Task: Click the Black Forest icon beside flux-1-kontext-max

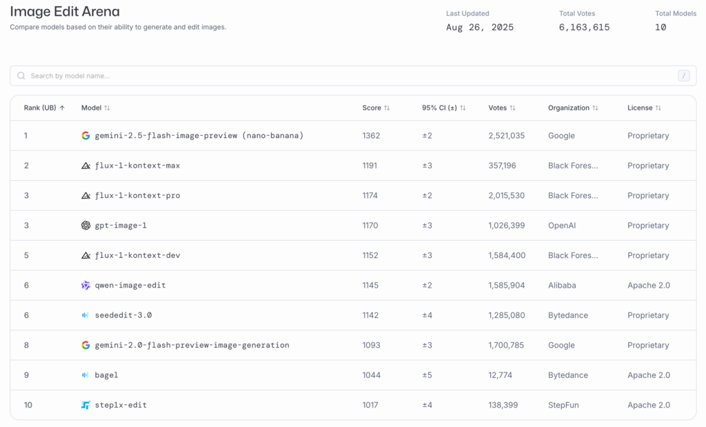Action: point(85,166)
